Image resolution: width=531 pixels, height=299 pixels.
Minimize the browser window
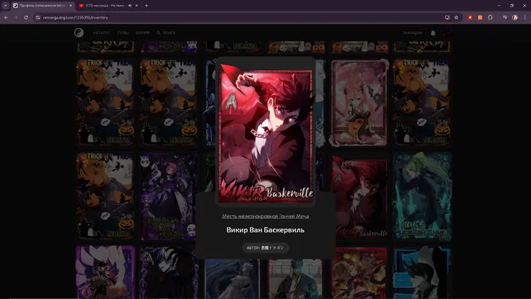pyautogui.click(x=499, y=5)
